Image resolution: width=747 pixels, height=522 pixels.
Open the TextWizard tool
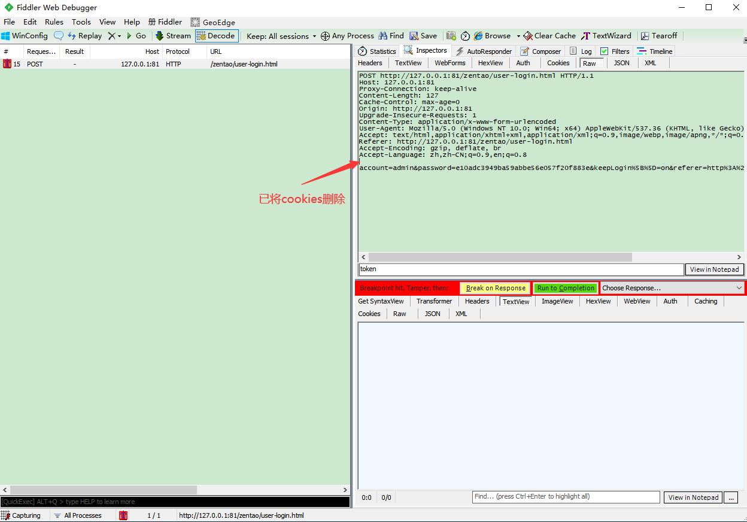pos(606,36)
